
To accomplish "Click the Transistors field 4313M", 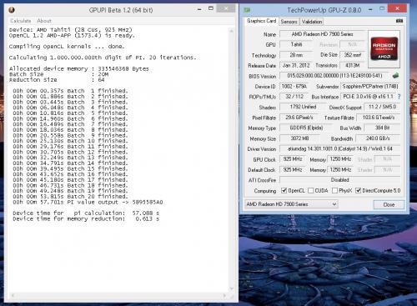I will click(353, 66).
